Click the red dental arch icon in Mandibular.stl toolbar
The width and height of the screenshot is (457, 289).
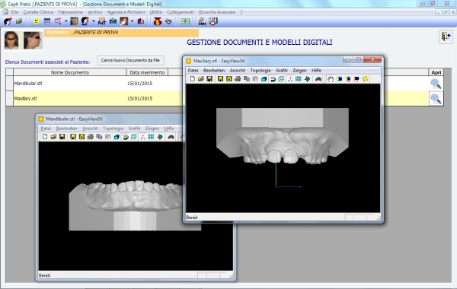tap(171, 137)
